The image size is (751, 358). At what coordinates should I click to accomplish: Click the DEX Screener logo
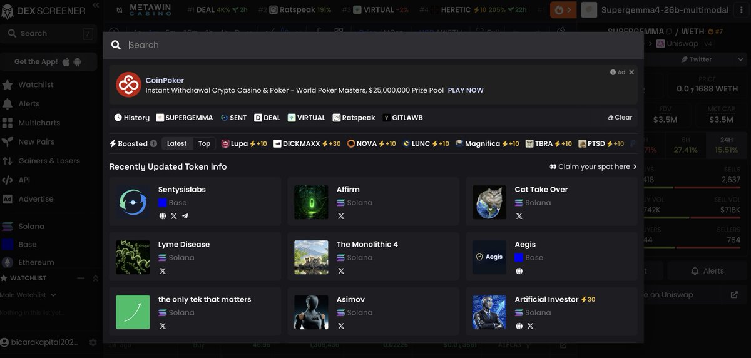[x=43, y=11]
